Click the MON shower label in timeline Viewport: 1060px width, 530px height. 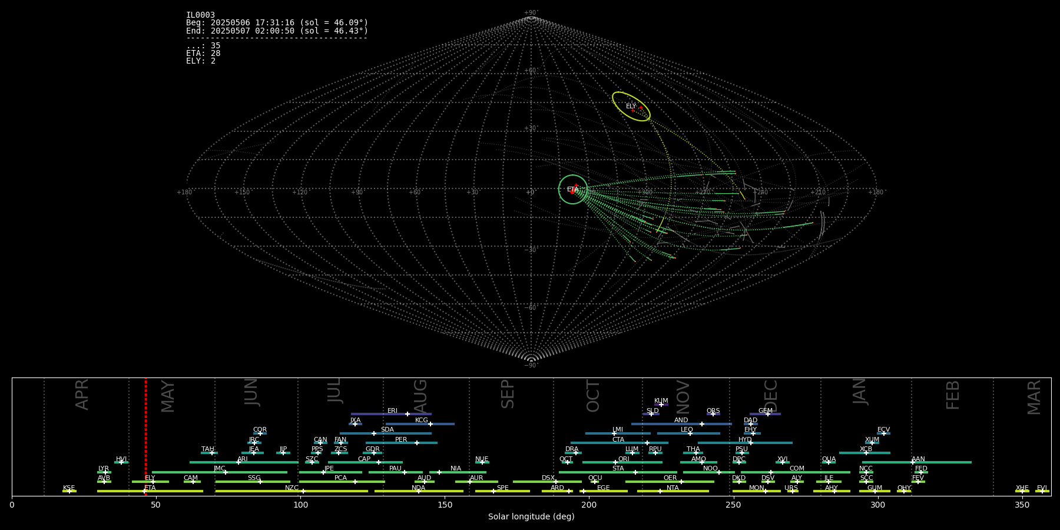tap(757, 488)
